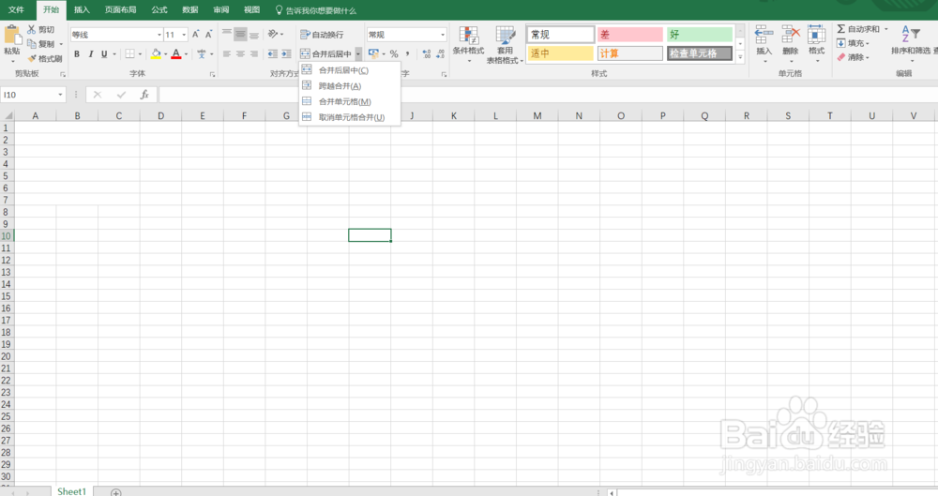Click the orientation (angled text) icon
Viewport: 938px width, 496px height.
[273, 34]
